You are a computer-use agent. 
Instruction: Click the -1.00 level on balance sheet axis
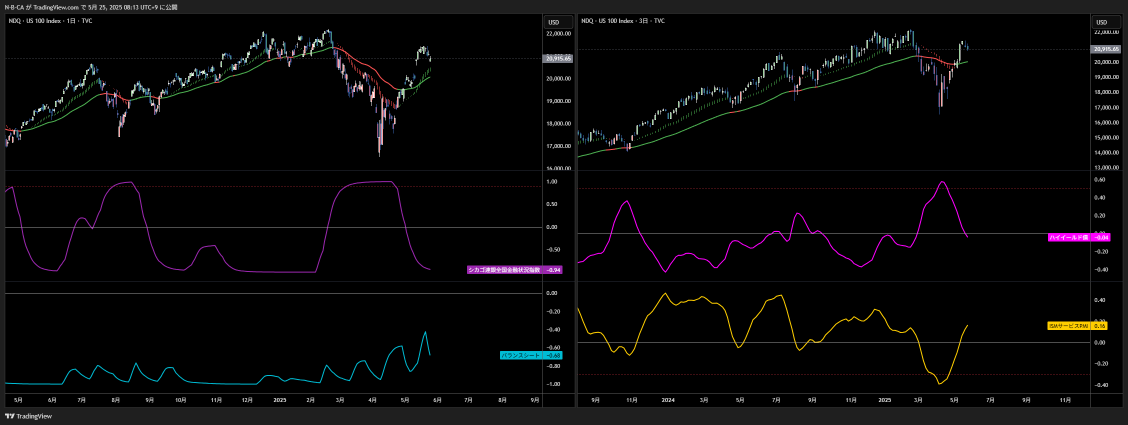(553, 384)
